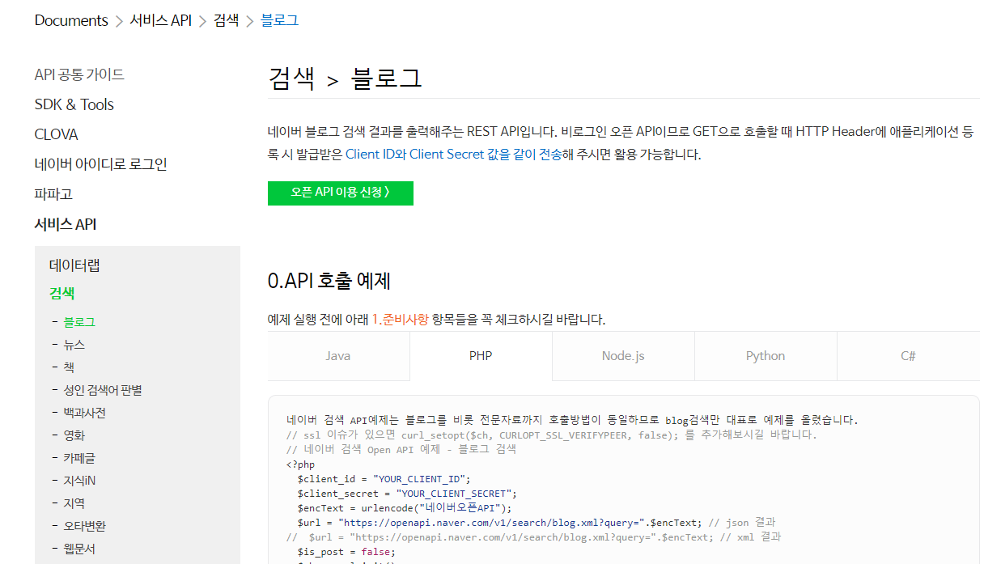Open 백과사전 search API page
The height and width of the screenshot is (564, 1001).
click(84, 413)
